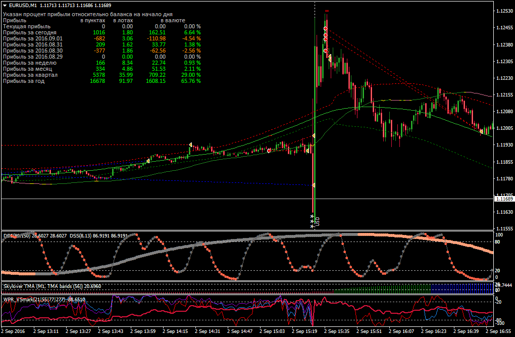Image resolution: width=515 pixels, height=337 pixels.
Task: Select the 'Прибыль за 2016.08.29' row label
Action: coord(32,57)
